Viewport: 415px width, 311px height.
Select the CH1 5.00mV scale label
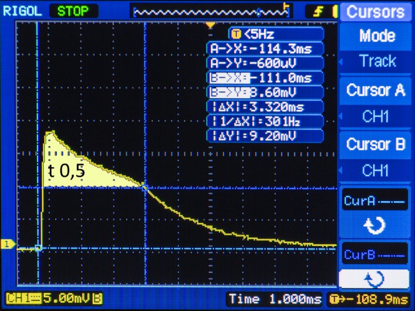coord(54,299)
